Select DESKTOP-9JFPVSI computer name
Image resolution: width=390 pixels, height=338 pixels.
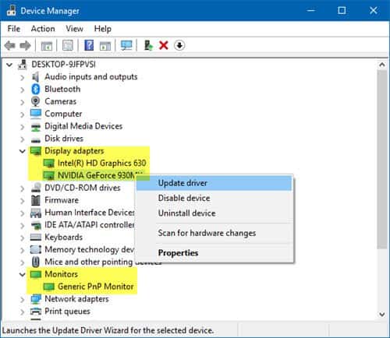(x=63, y=65)
